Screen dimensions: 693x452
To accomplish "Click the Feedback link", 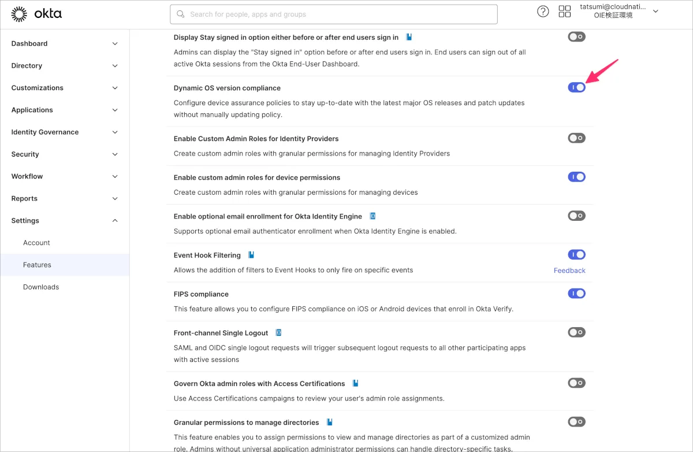I will click(x=569, y=271).
